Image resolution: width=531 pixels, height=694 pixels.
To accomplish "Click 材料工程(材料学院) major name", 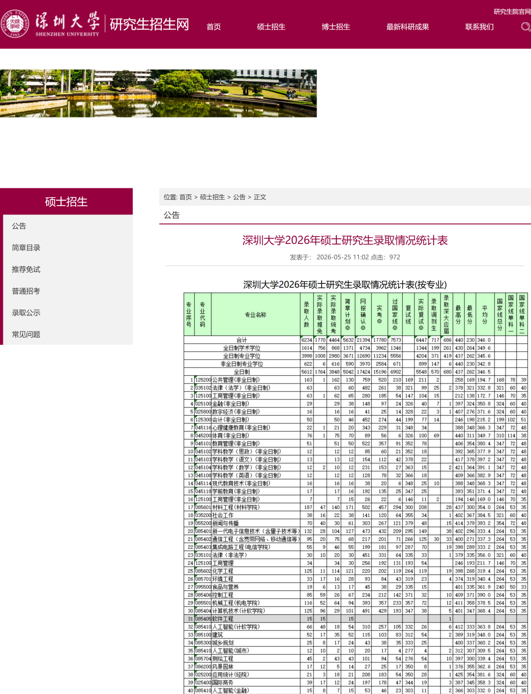I will pyautogui.click(x=236, y=507).
